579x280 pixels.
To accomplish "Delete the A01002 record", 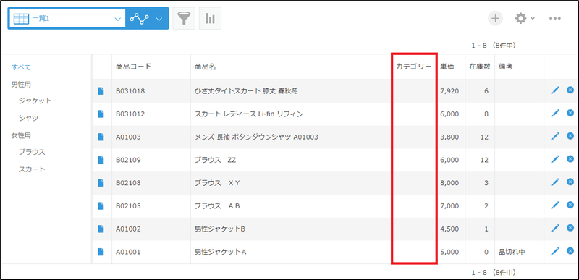I will [x=570, y=228].
